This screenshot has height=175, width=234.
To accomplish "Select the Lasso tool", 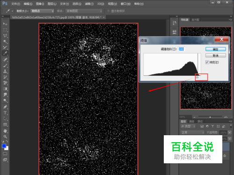I will pyautogui.click(x=5, y=36).
